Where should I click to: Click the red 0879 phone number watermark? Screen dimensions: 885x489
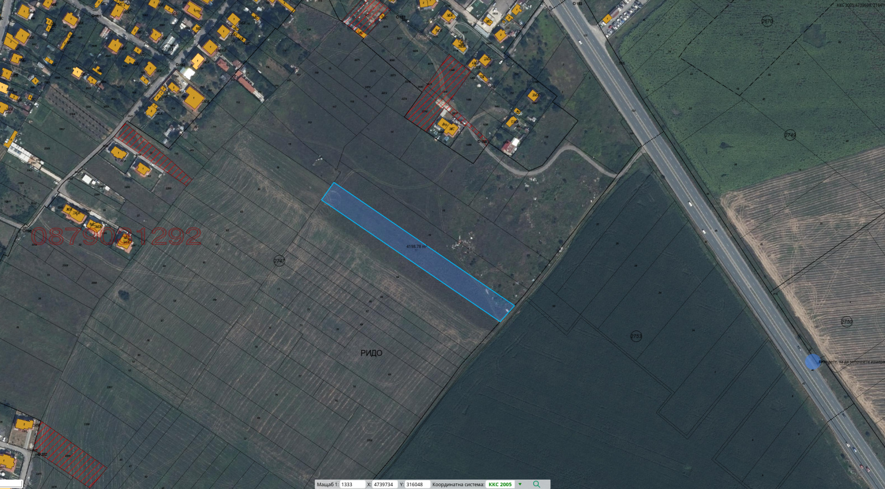click(116, 236)
